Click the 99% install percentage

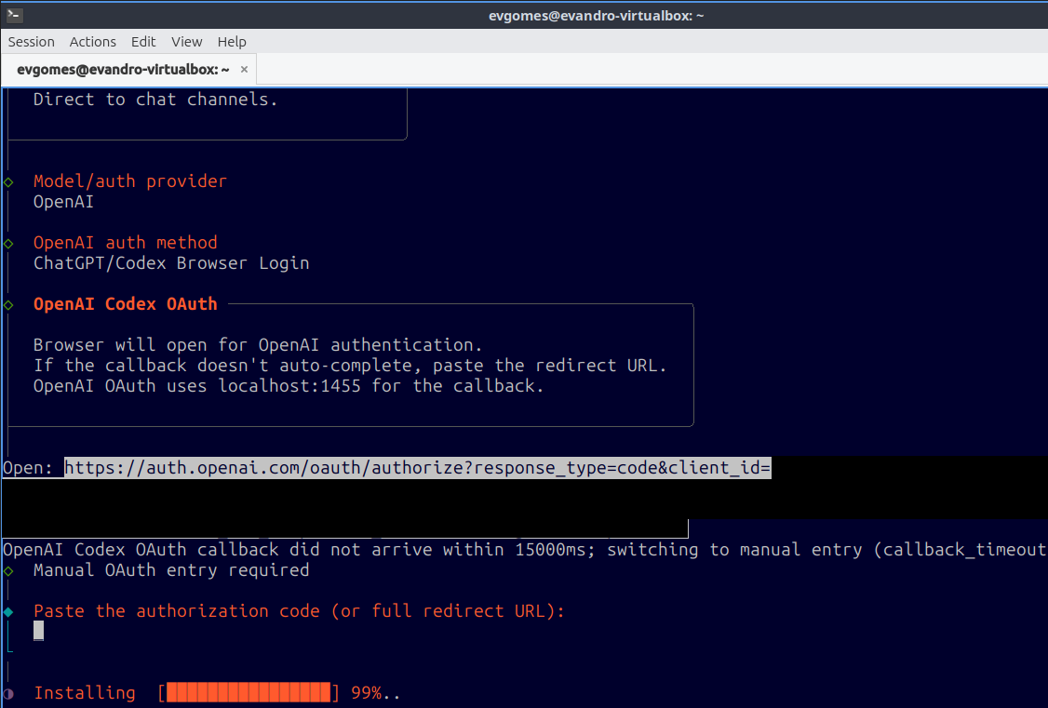367,692
